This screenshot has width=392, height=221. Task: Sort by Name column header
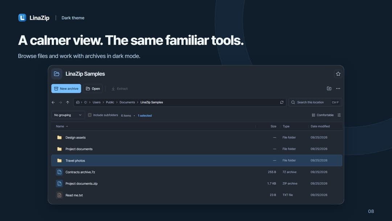click(x=60, y=126)
